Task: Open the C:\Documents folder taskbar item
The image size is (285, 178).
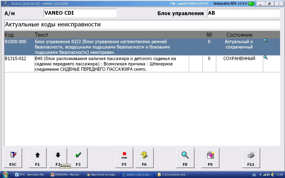Action: pyautogui.click(x=172, y=175)
